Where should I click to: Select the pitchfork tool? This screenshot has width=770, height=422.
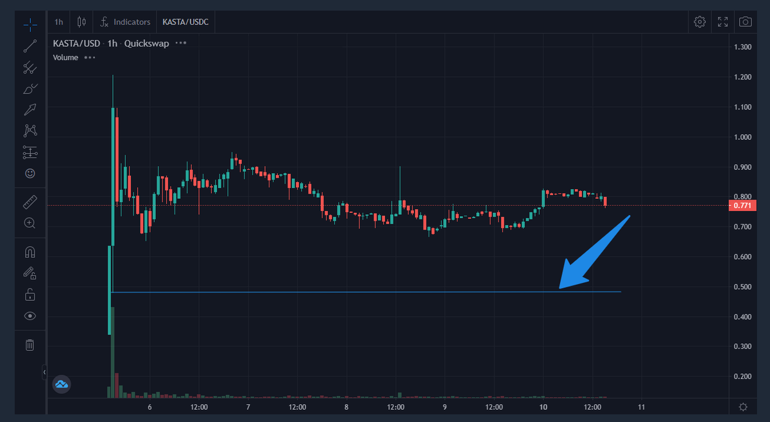coord(30,67)
